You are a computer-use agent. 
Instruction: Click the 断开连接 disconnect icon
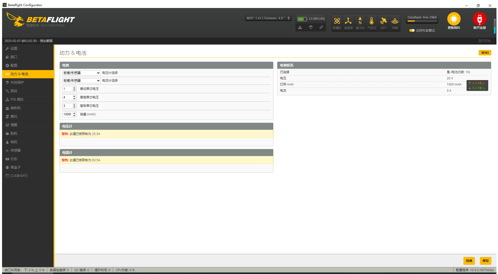(479, 19)
